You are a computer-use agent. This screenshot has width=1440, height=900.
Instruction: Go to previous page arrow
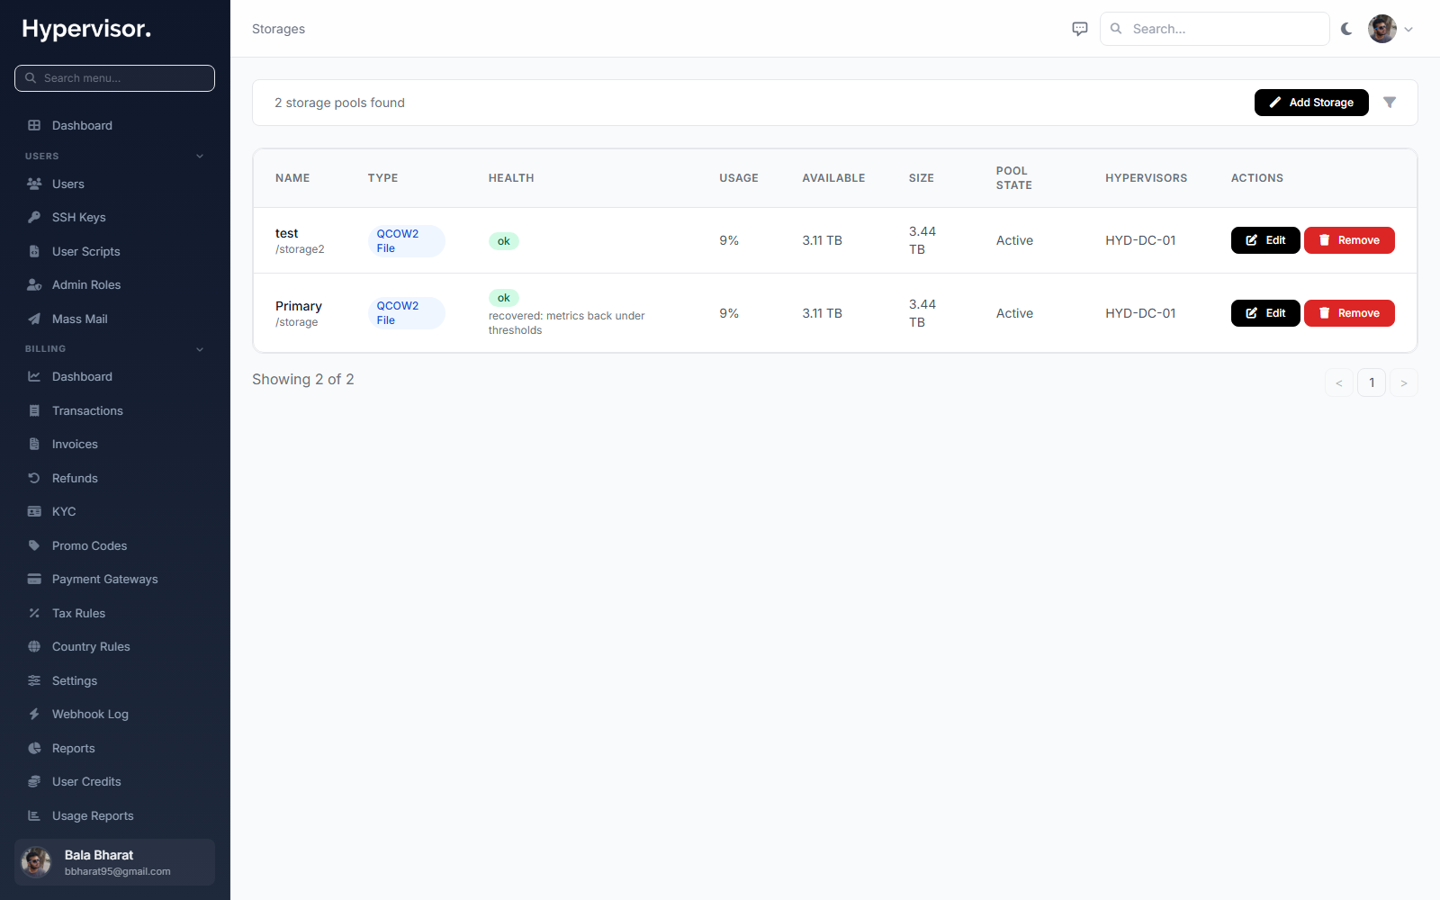1339,382
